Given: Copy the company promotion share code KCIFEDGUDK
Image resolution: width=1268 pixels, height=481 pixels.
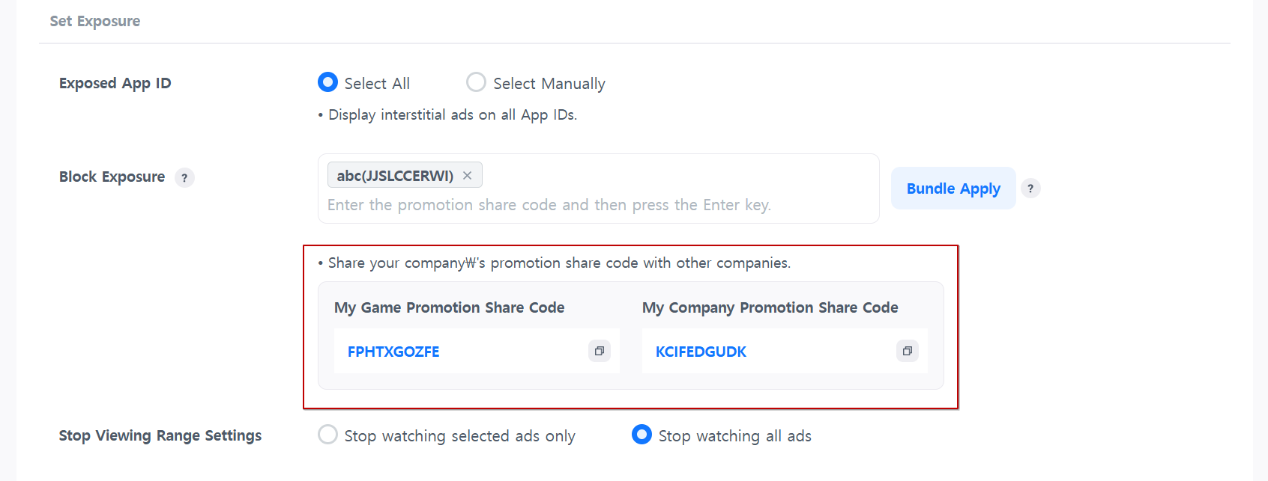Looking at the screenshot, I should click(x=907, y=351).
